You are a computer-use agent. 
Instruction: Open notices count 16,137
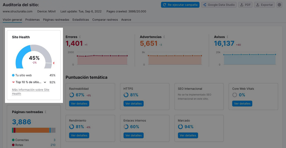tap(224, 43)
